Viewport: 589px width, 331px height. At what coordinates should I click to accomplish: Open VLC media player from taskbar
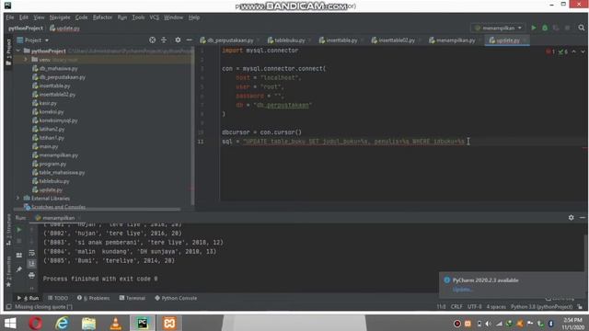[115, 323]
